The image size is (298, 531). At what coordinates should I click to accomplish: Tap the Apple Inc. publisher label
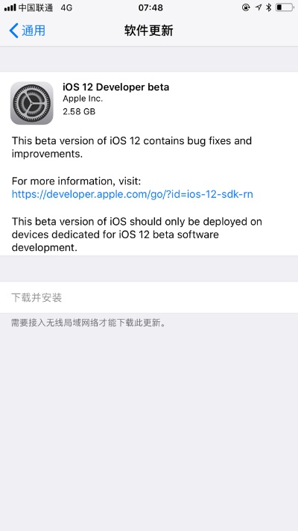pos(83,99)
